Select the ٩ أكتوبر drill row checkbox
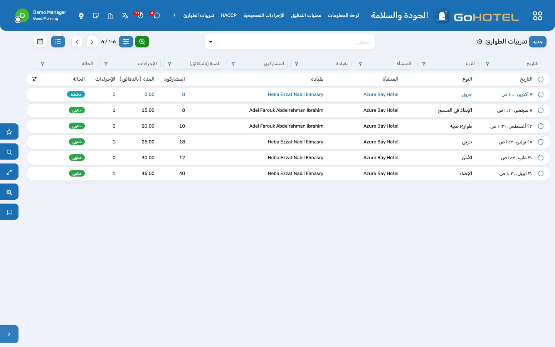The width and height of the screenshot is (555, 347). click(541, 94)
